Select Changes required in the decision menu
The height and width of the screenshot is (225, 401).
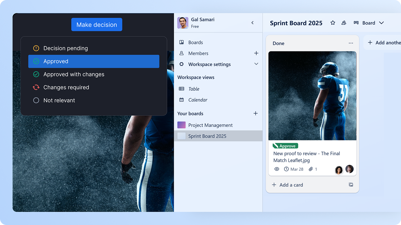point(67,87)
